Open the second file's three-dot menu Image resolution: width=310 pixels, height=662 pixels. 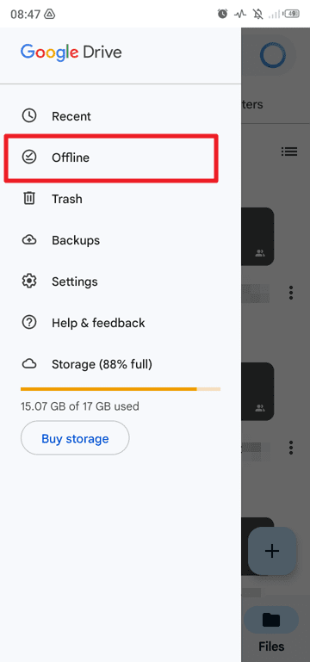(x=291, y=448)
